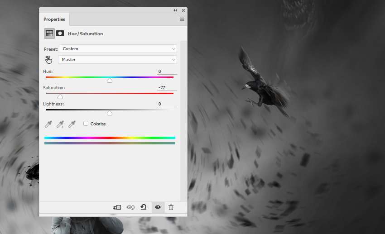Click the Saturation label

54,87
